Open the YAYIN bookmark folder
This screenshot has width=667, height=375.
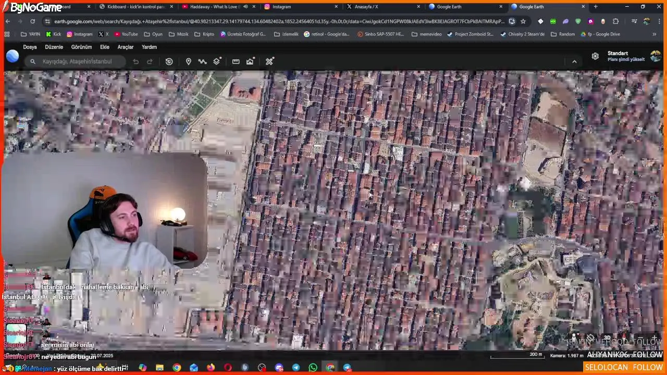pos(31,34)
